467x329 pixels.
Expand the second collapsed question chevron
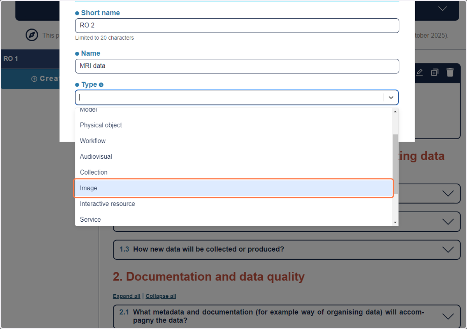click(x=448, y=222)
